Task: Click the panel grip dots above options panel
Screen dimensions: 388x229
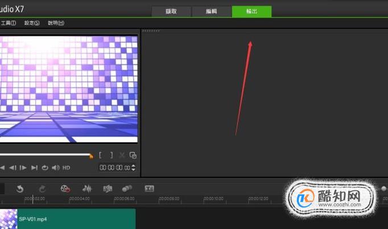Action: (151, 31)
